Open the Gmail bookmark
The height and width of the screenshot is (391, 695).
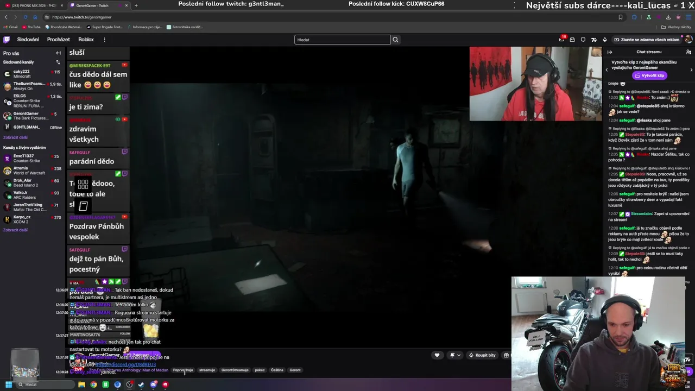click(10, 27)
